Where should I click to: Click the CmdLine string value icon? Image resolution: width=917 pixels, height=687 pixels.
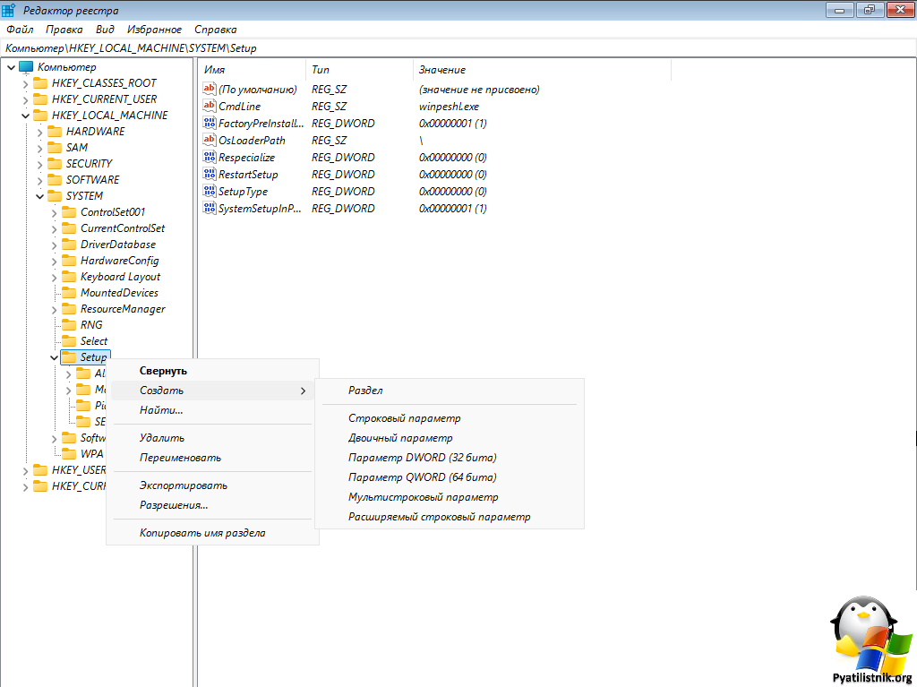point(210,106)
